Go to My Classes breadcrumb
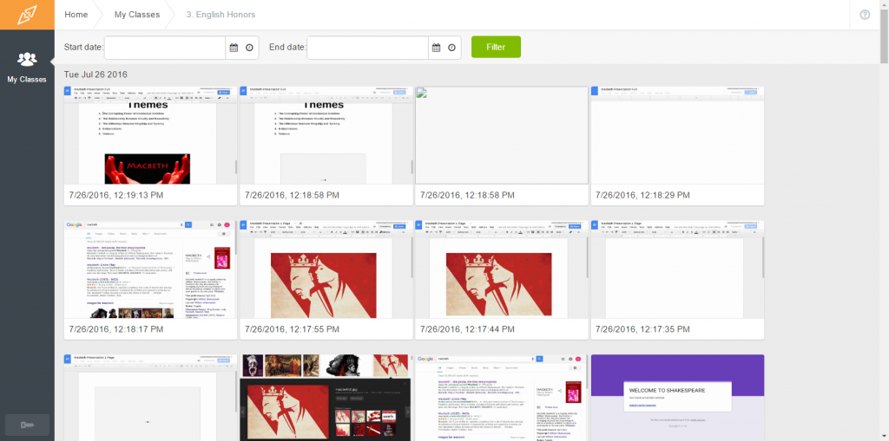Viewport: 889px width, 441px height. (137, 15)
